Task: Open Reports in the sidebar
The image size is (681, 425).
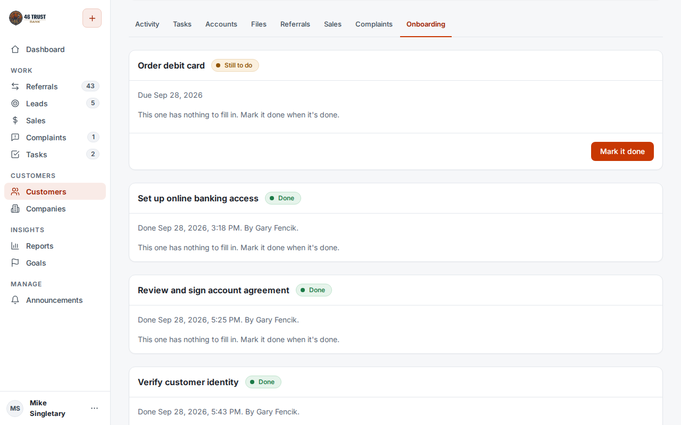Action: click(x=55, y=246)
